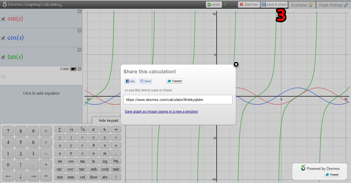This screenshot has width=351, height=183.
Task: Click the Tweet button in share dialog
Action: 174,81
